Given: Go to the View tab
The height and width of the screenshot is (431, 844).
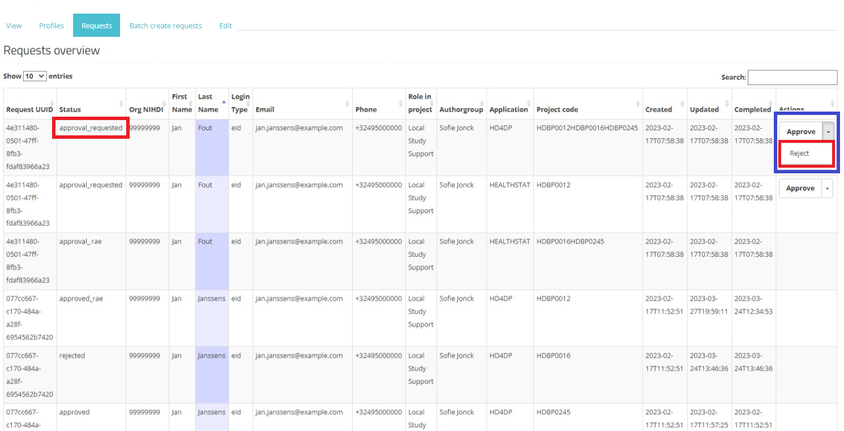Looking at the screenshot, I should pos(14,25).
